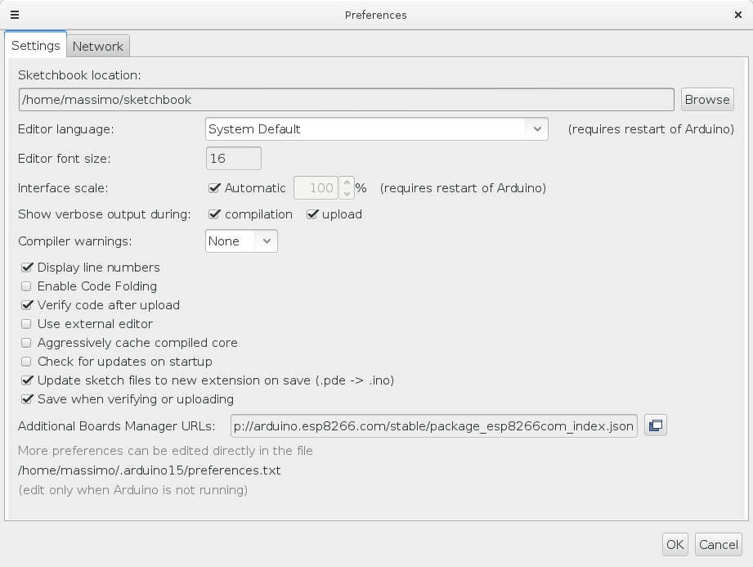Uncheck verbose output during compilation
753x567 pixels.
click(x=215, y=214)
